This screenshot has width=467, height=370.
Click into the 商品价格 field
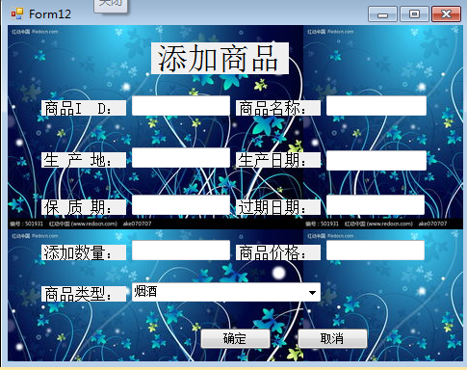[376, 251]
